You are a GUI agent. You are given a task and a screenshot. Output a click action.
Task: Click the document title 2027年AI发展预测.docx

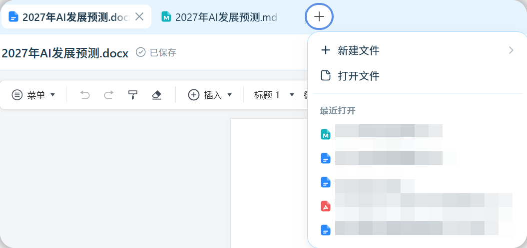65,53
